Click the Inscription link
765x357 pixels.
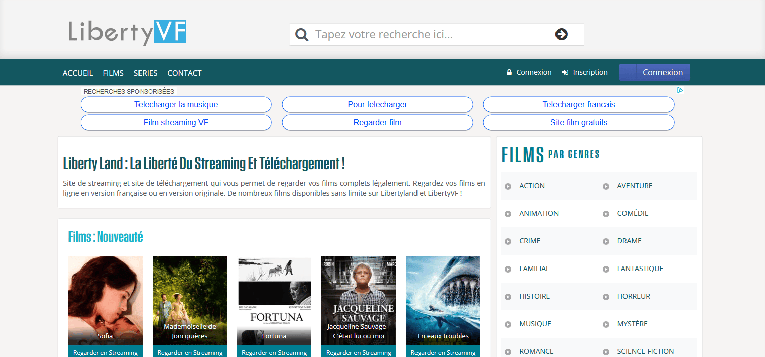click(x=590, y=72)
